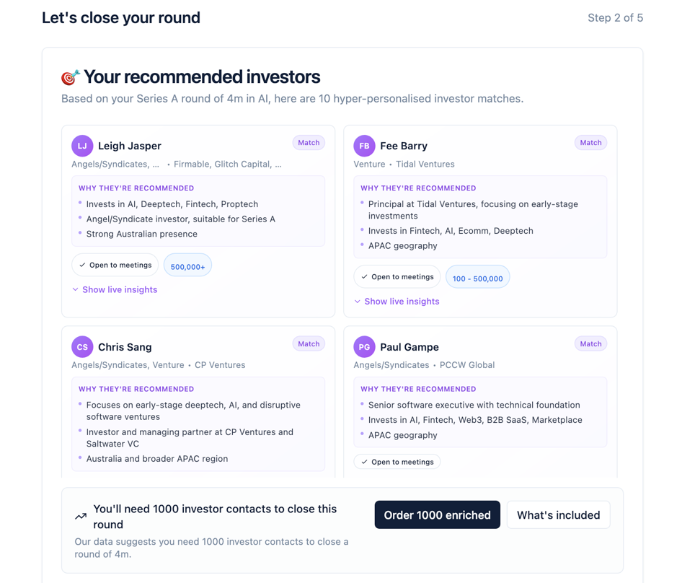Click the Match badge on Chris Sang
695x583 pixels.
click(x=309, y=344)
